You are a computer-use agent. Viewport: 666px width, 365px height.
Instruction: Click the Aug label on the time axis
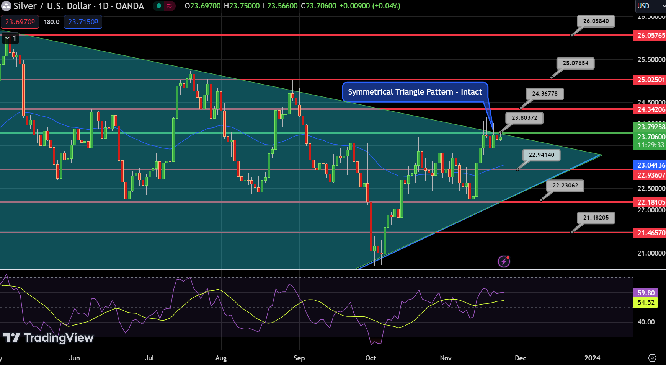221,358
